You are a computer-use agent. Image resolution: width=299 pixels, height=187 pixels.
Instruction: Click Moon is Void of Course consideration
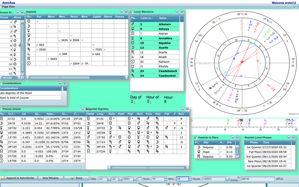pyautogui.click(x=31, y=98)
